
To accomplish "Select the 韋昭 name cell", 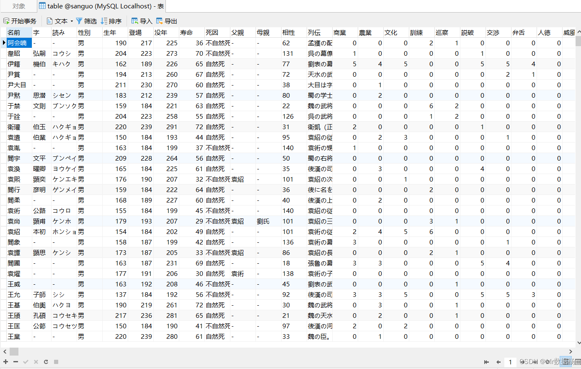I will pos(19,53).
